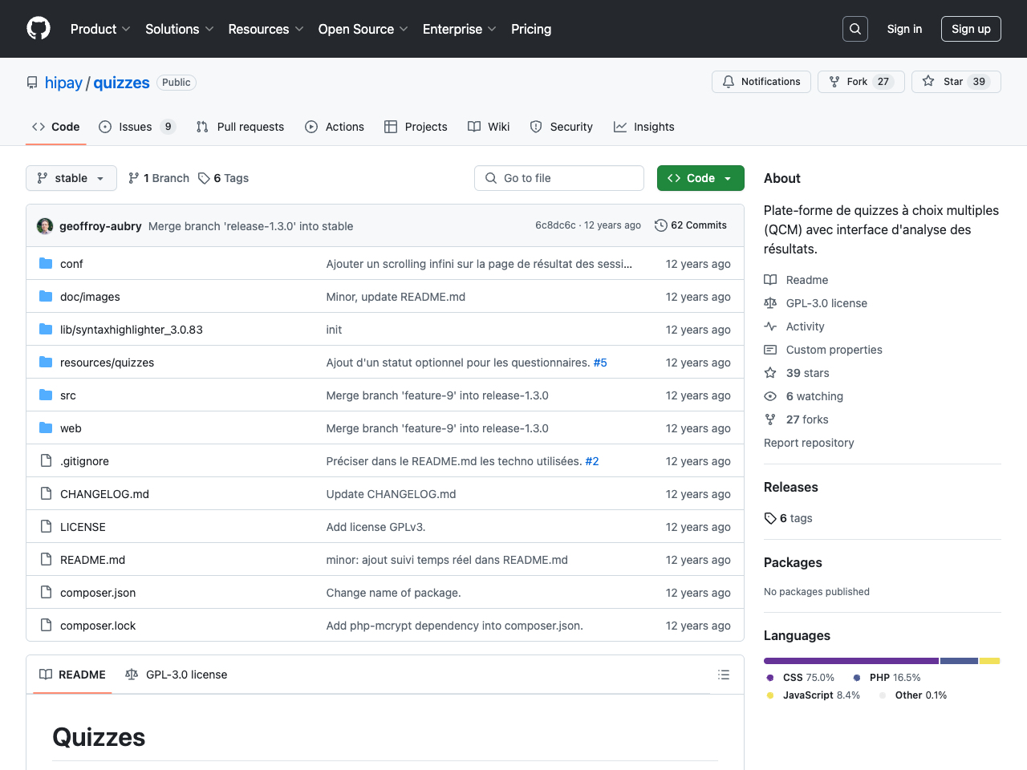Switch to the Security tab
Viewport: 1027px width, 770px height.
(x=561, y=127)
